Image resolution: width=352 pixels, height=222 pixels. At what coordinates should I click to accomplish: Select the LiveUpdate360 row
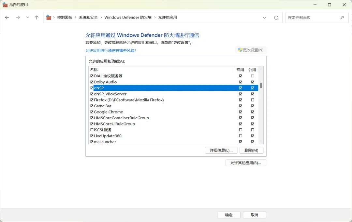tap(173, 136)
